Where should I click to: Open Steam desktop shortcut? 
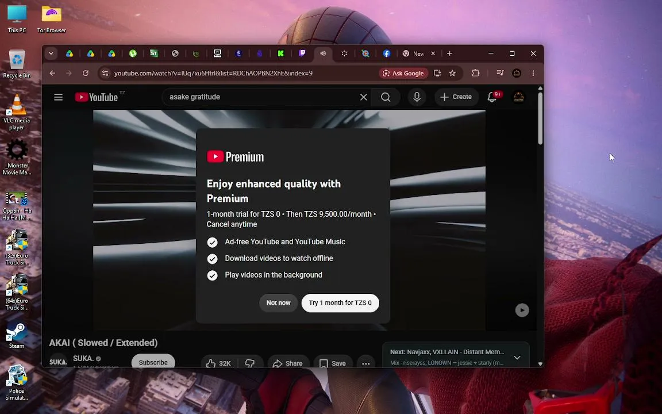click(17, 336)
